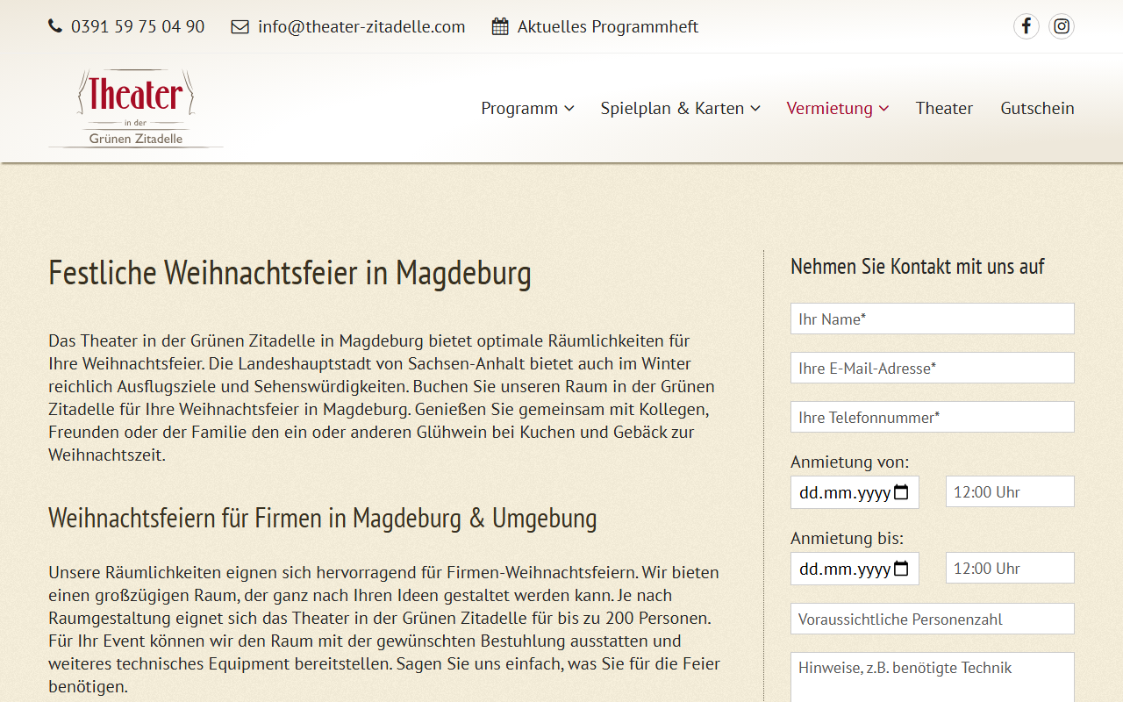Open the Facebook icon link
Image resolution: width=1123 pixels, height=702 pixels.
pyautogui.click(x=1026, y=26)
